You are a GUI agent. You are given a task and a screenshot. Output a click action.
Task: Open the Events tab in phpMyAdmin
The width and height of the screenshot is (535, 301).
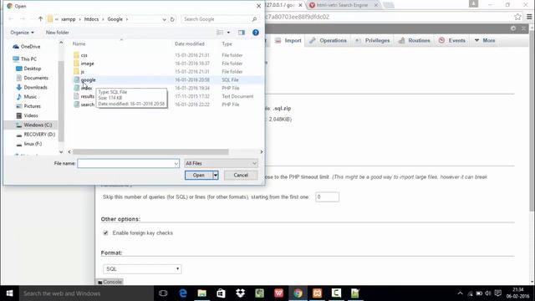pyautogui.click(x=452, y=40)
